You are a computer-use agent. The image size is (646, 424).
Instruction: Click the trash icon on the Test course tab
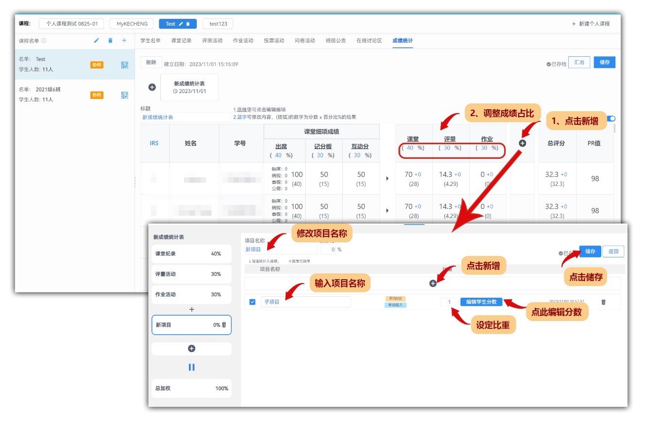[188, 24]
